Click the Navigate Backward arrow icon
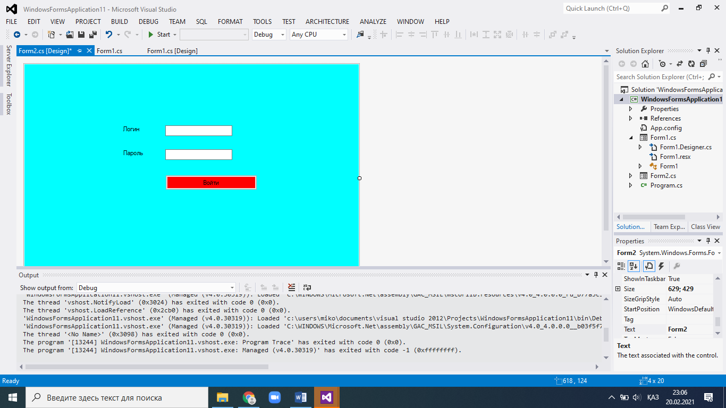 [x=17, y=35]
